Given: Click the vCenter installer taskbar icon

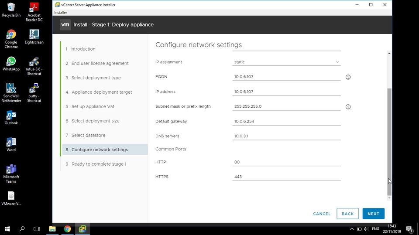Looking at the screenshot, I should point(82,229).
